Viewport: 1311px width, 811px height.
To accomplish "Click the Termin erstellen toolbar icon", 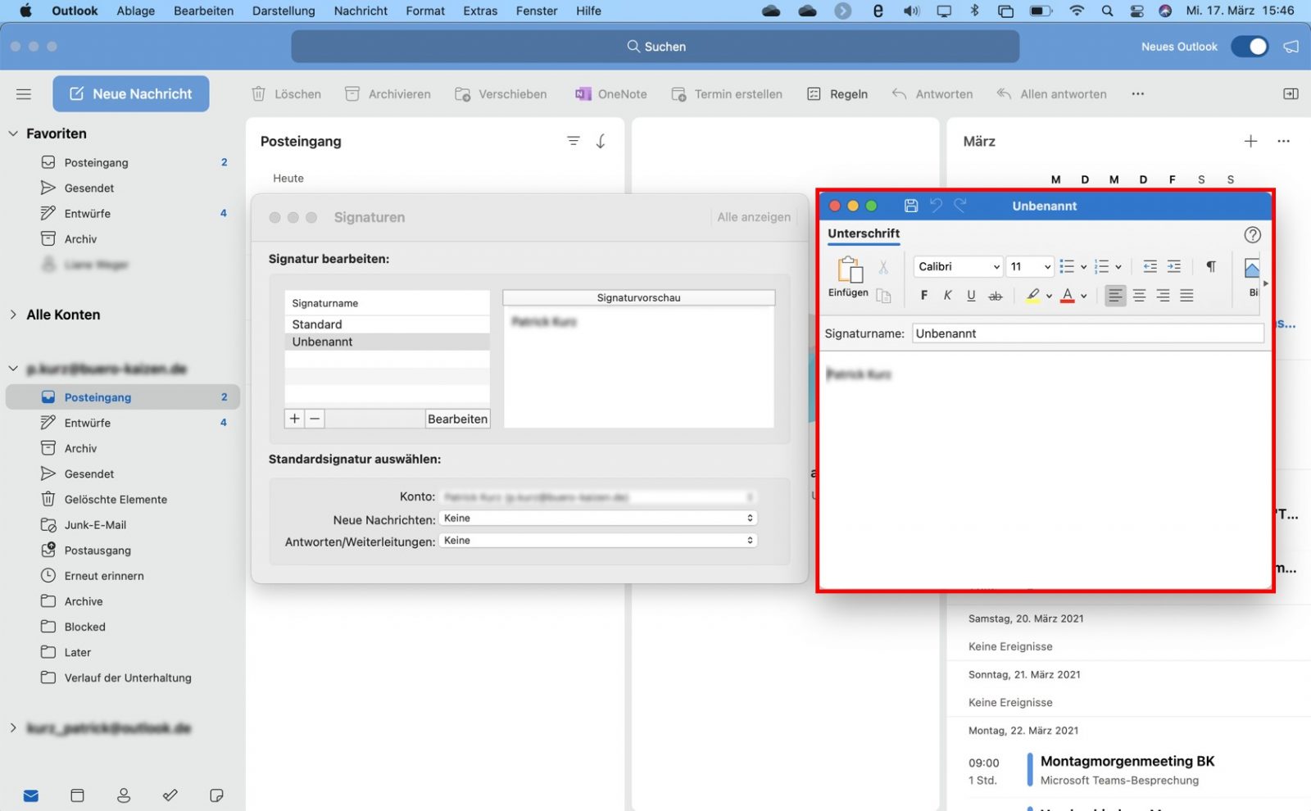I will point(678,93).
